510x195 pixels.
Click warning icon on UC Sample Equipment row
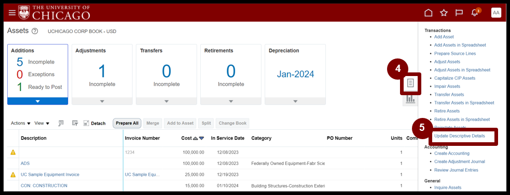[x=13, y=174]
